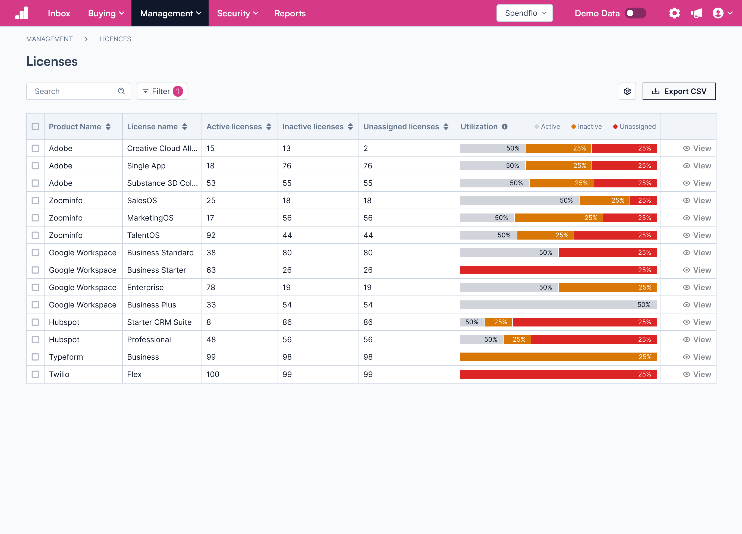This screenshot has width=742, height=534.
Task: Check the Typeform Business row checkbox
Action: 35,357
